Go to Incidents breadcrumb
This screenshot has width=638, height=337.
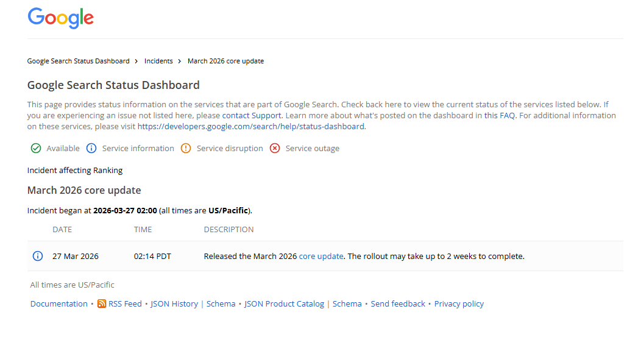[158, 61]
